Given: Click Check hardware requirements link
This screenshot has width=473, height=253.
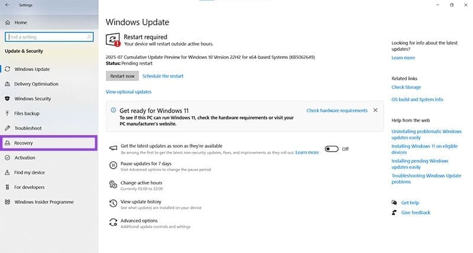Looking at the screenshot, I should coord(337,110).
